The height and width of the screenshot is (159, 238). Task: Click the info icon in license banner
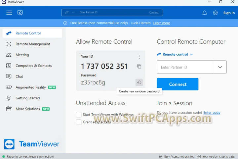65,23
